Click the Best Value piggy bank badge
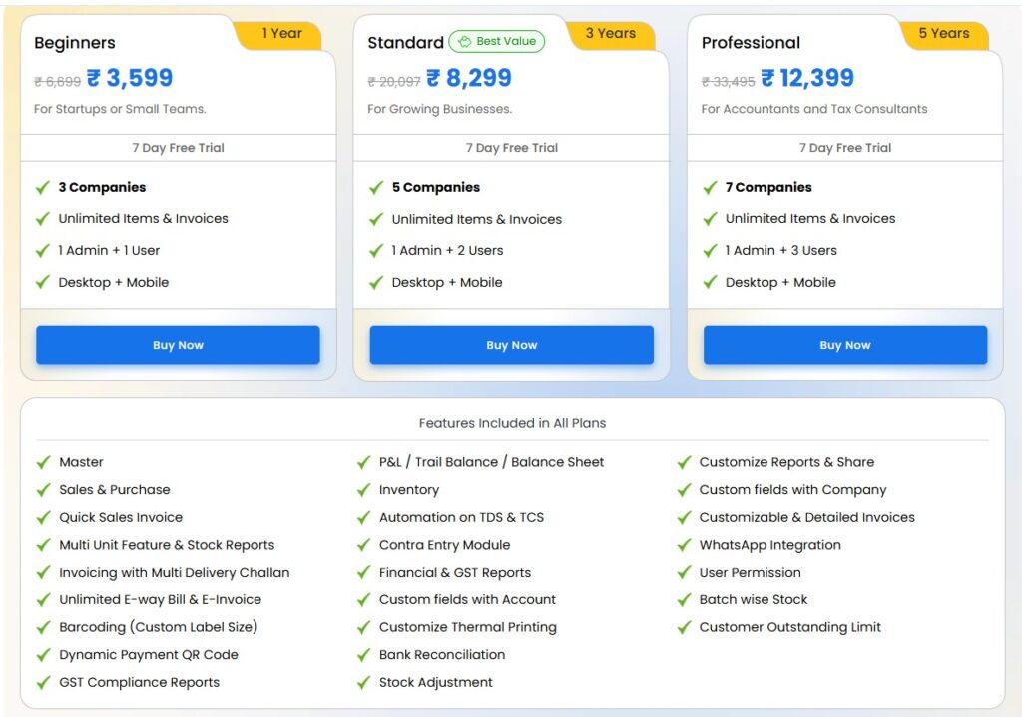The height and width of the screenshot is (717, 1022). 497,42
